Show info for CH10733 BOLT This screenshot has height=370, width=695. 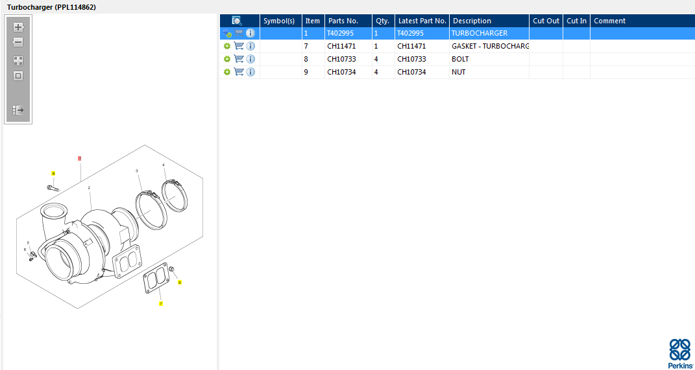click(x=250, y=59)
